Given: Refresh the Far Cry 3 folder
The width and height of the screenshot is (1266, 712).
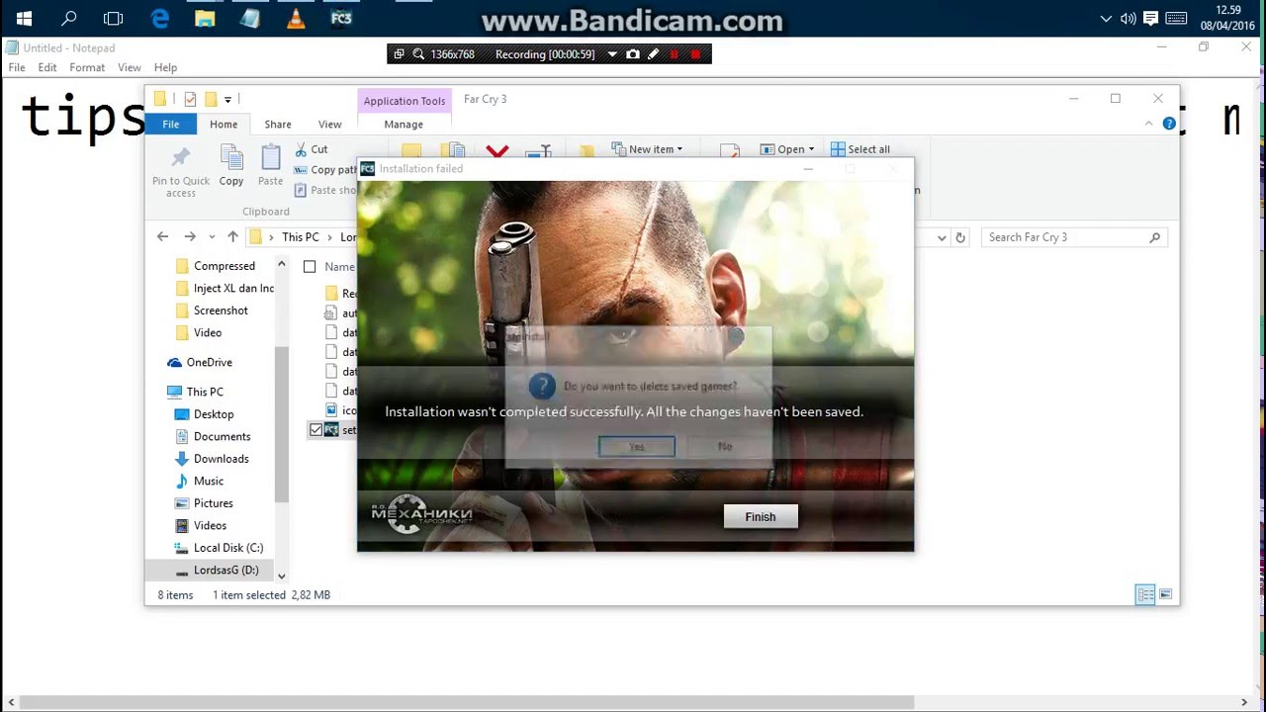Looking at the screenshot, I should tap(959, 237).
